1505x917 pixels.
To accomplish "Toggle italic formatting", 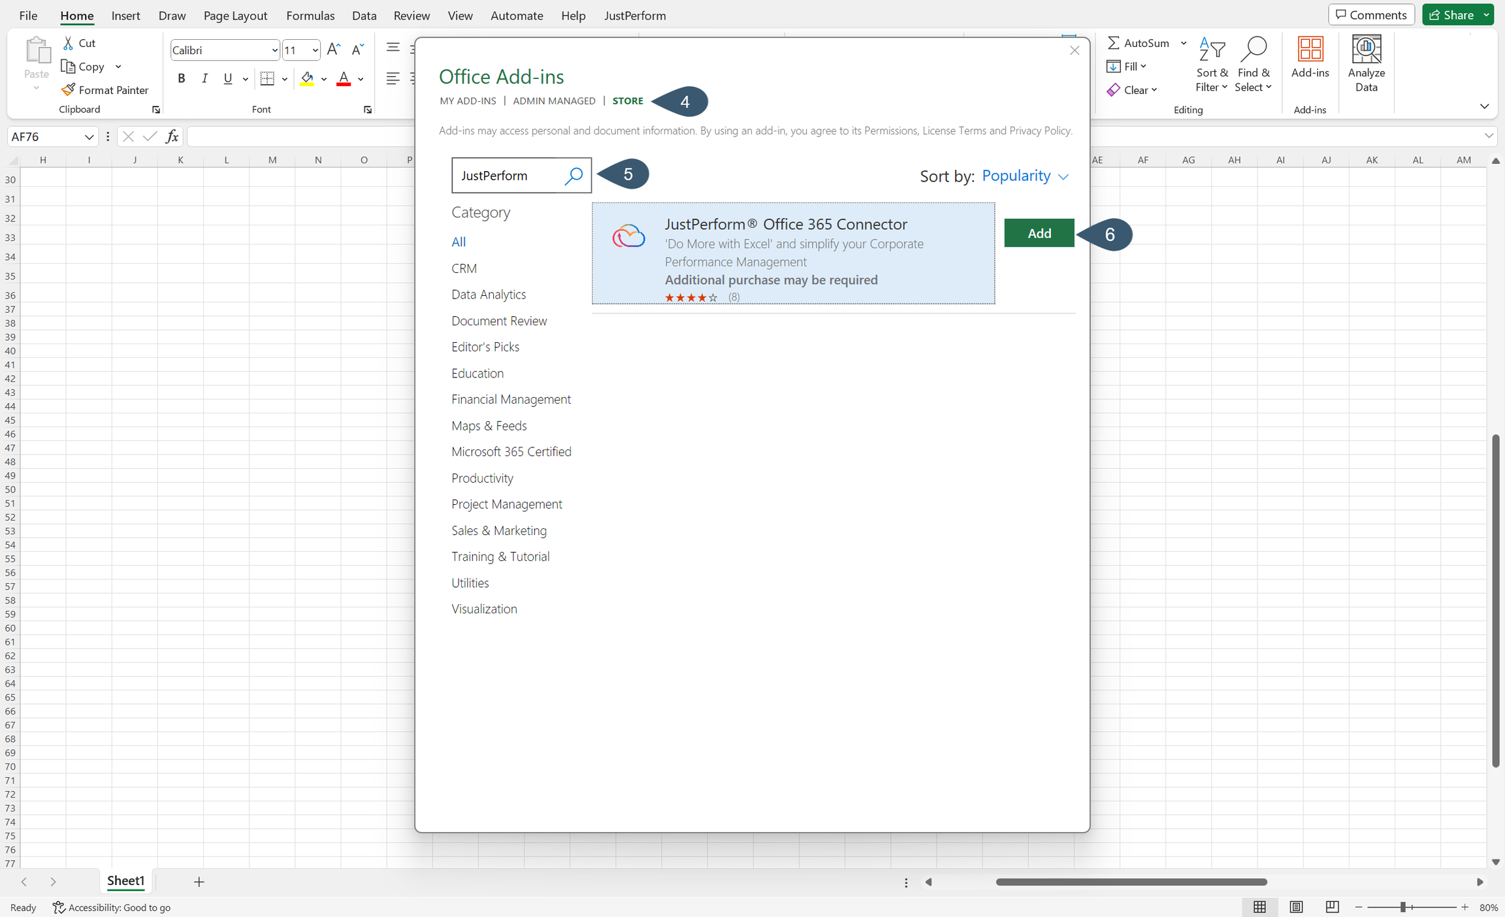I will 204,78.
